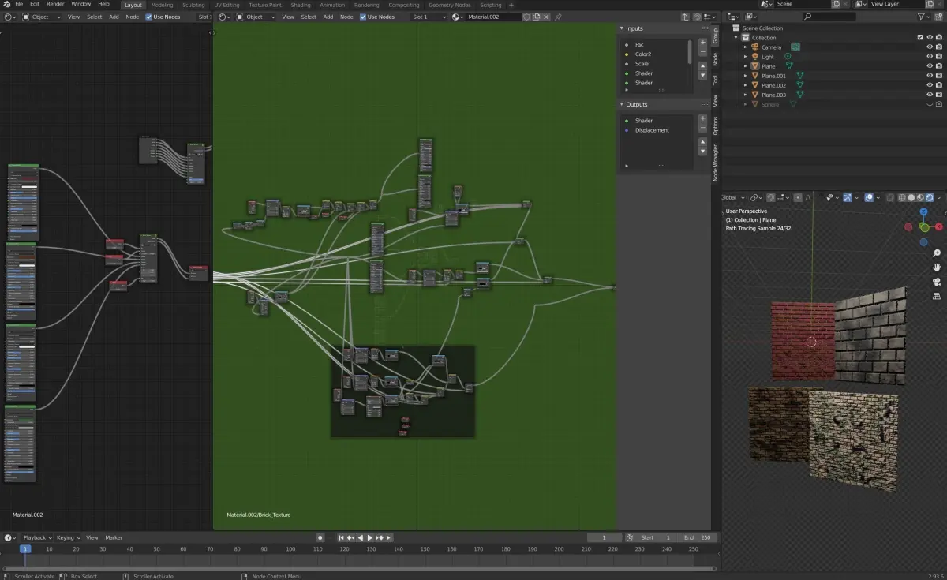947x580 pixels.
Task: Open the Add menu in right node editor
Action: 328,17
